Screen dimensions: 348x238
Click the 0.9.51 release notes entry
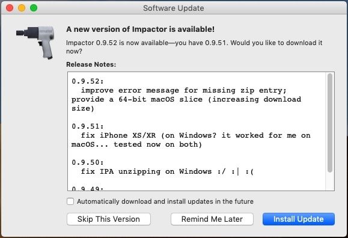(88, 126)
